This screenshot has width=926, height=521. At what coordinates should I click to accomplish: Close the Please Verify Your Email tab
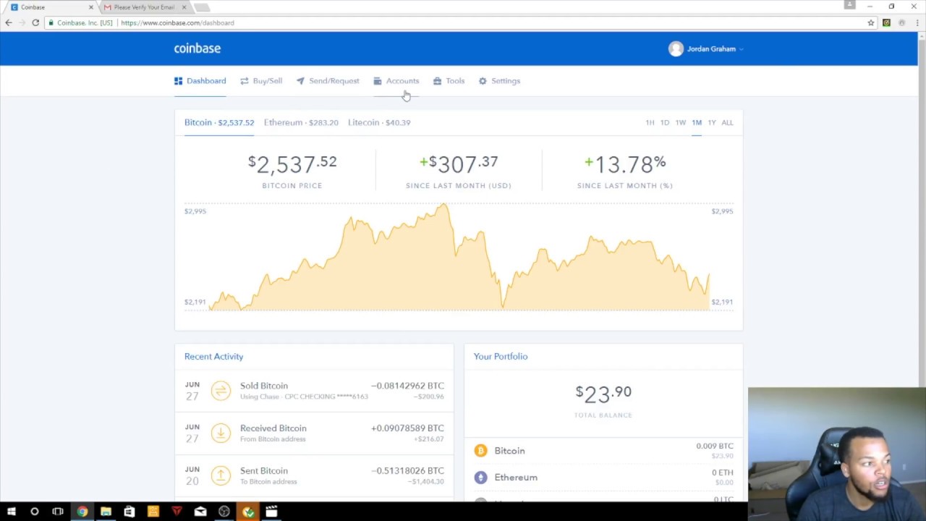pyautogui.click(x=184, y=7)
